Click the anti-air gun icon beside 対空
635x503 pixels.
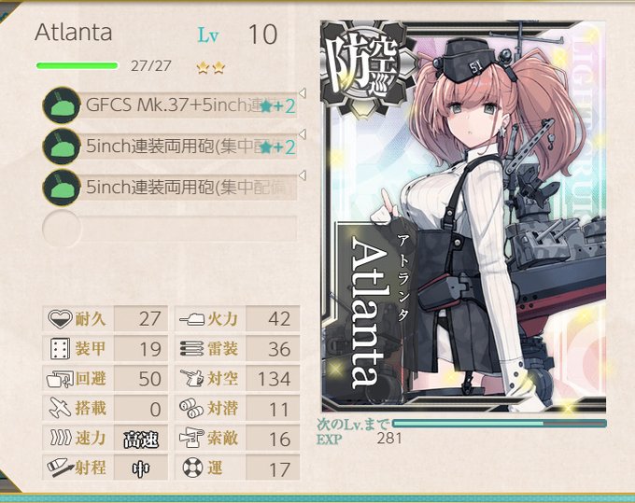tap(191, 379)
